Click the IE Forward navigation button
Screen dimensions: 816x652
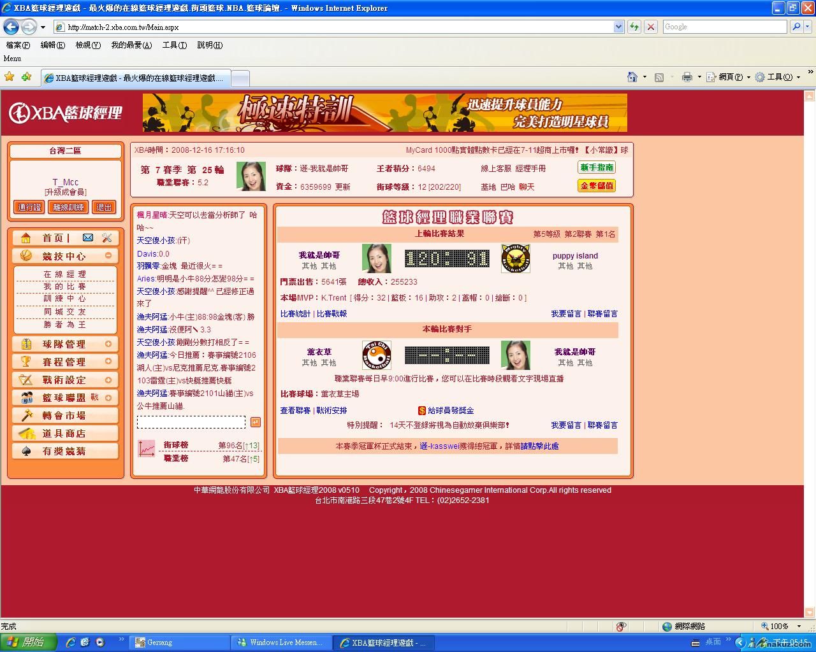(x=29, y=27)
